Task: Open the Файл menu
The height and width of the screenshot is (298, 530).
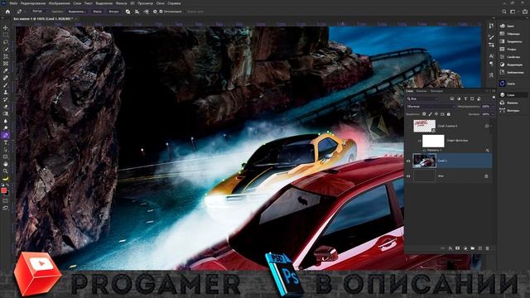Action: coord(13,3)
